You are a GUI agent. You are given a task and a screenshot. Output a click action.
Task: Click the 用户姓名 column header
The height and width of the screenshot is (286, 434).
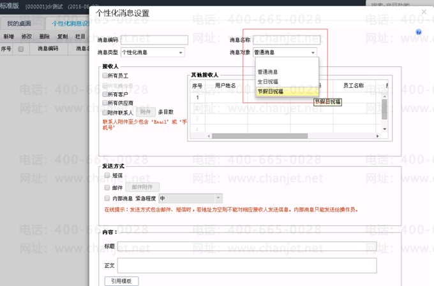coord(225,85)
